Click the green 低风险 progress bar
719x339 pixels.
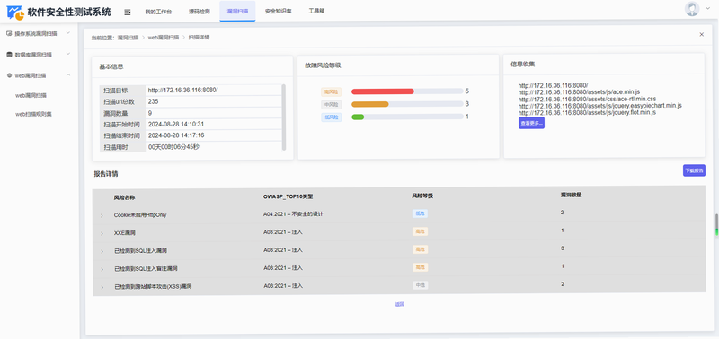point(358,117)
